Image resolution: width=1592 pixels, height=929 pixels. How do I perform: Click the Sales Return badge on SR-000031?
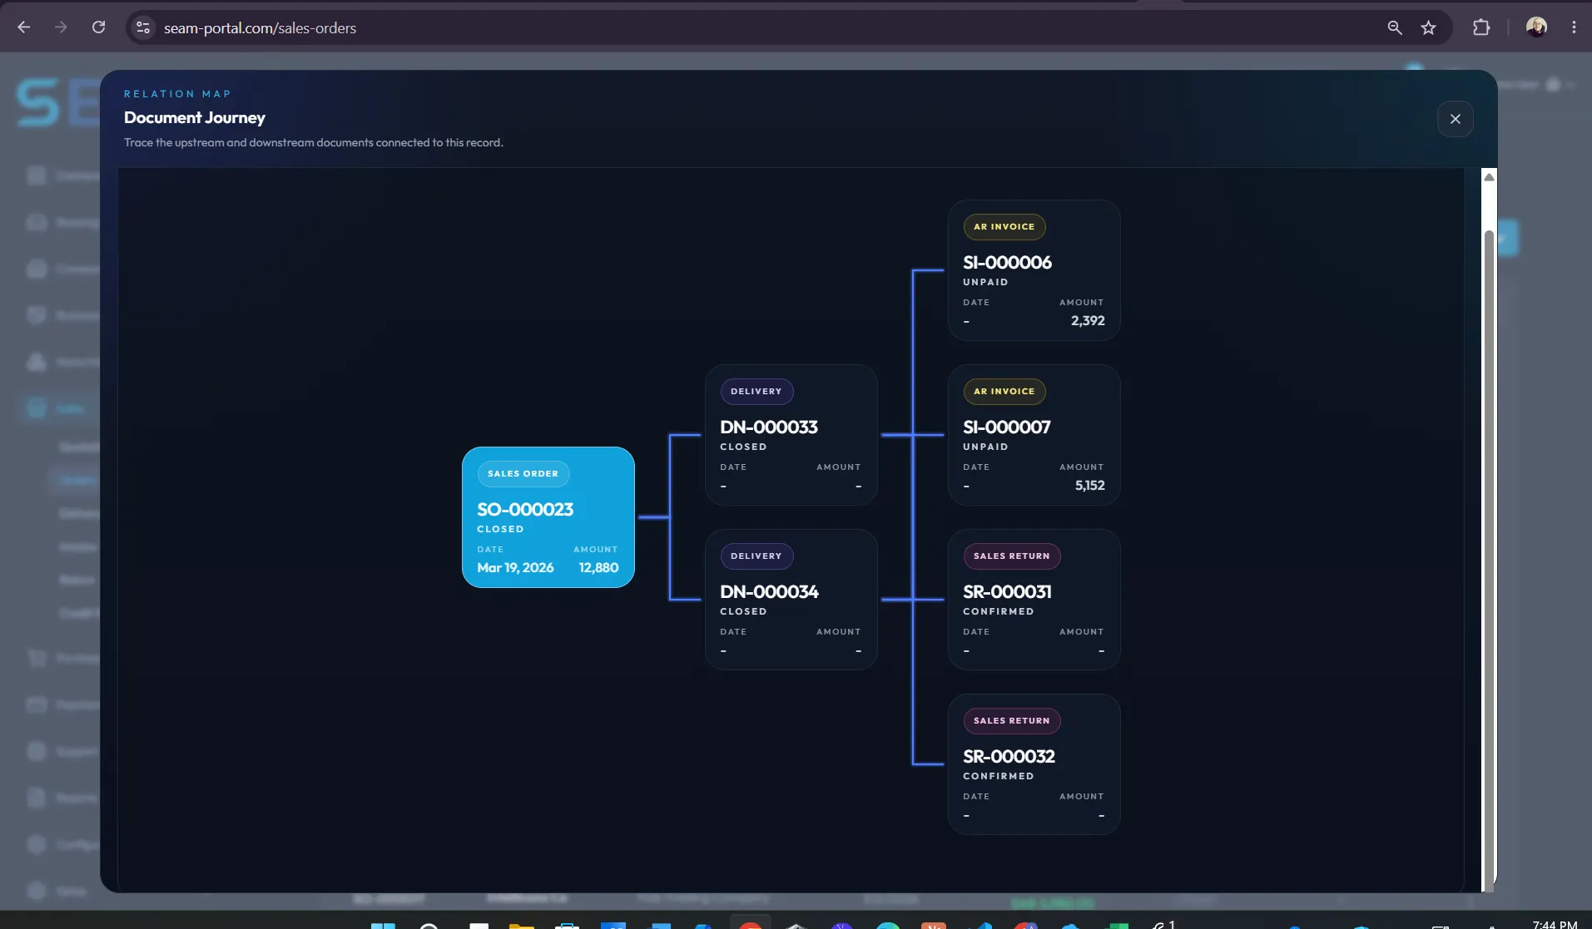click(1012, 556)
